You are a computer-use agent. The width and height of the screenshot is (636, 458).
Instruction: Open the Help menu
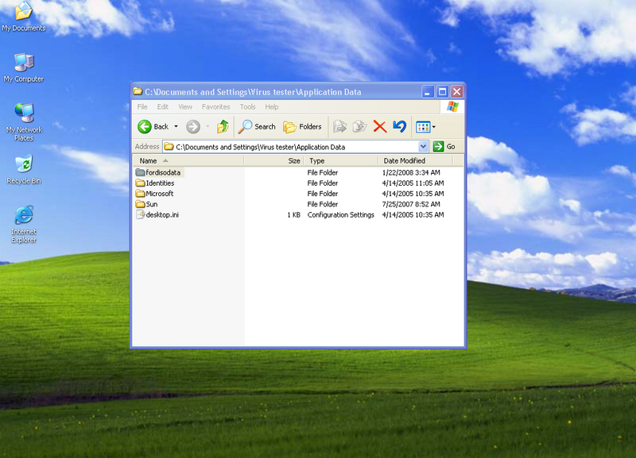point(272,107)
